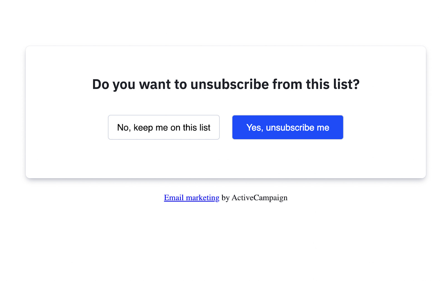Decline unsubscribing via the No button

[x=164, y=127]
